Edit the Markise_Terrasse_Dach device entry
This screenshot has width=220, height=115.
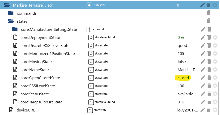pyautogui.click(x=203, y=5)
